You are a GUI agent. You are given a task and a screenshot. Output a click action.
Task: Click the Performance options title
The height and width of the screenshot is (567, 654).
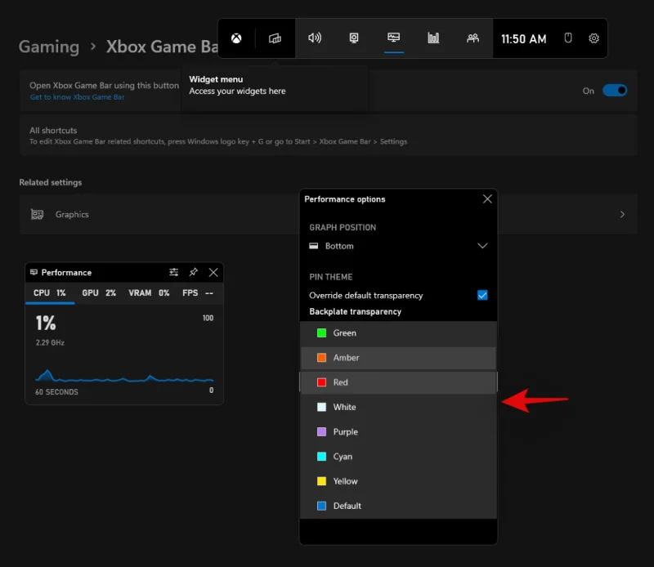click(x=344, y=199)
